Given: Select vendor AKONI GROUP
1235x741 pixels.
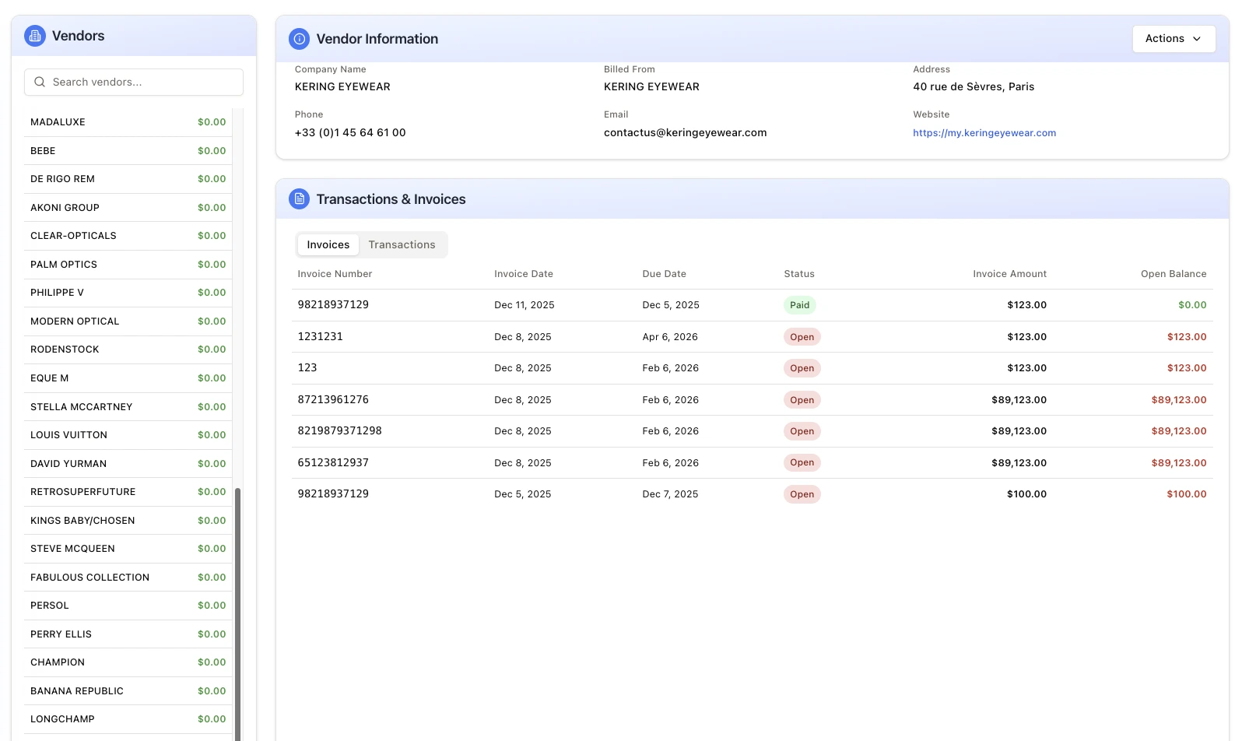Looking at the screenshot, I should [x=128, y=208].
